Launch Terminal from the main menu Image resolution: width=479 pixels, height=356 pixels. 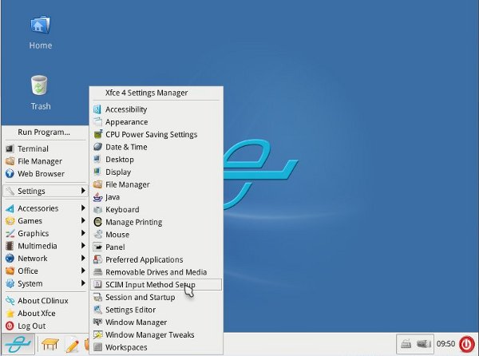tap(46, 148)
